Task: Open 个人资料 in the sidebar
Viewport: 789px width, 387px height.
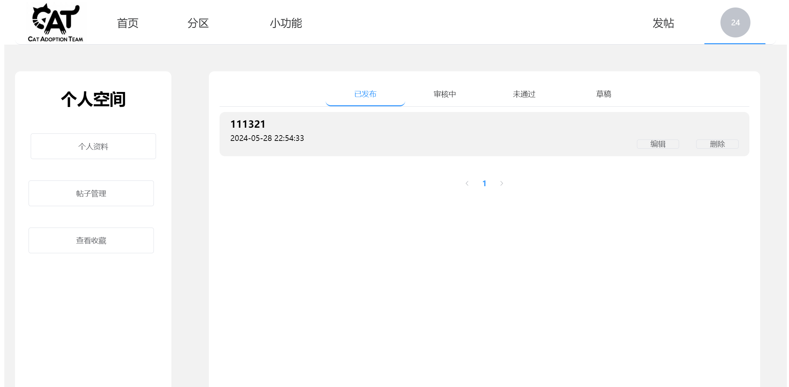Action: point(93,146)
